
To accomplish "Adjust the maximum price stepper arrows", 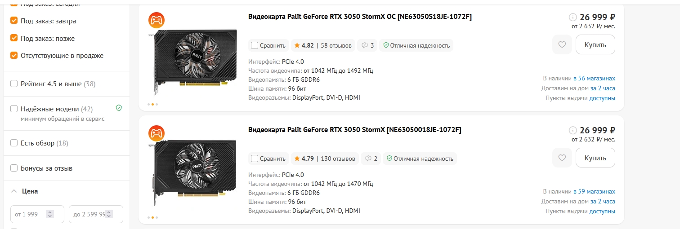I will pyautogui.click(x=108, y=214).
